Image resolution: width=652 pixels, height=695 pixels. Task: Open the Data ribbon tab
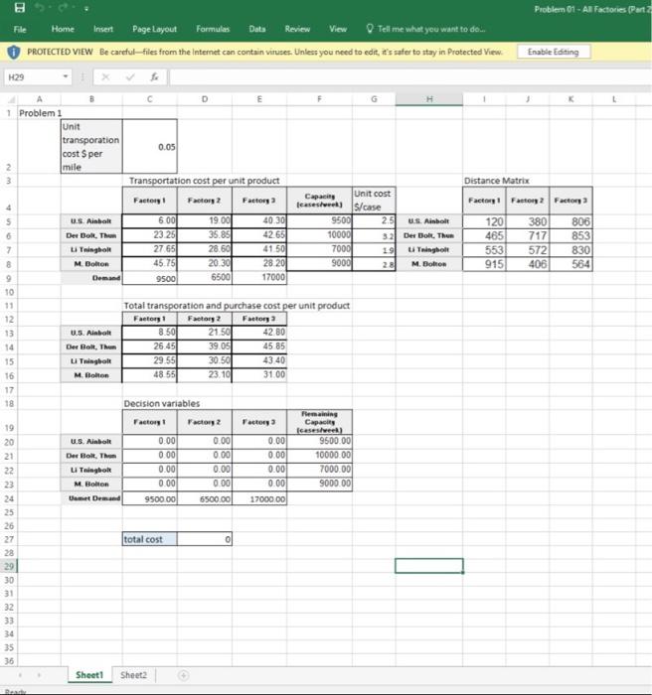[x=257, y=29]
